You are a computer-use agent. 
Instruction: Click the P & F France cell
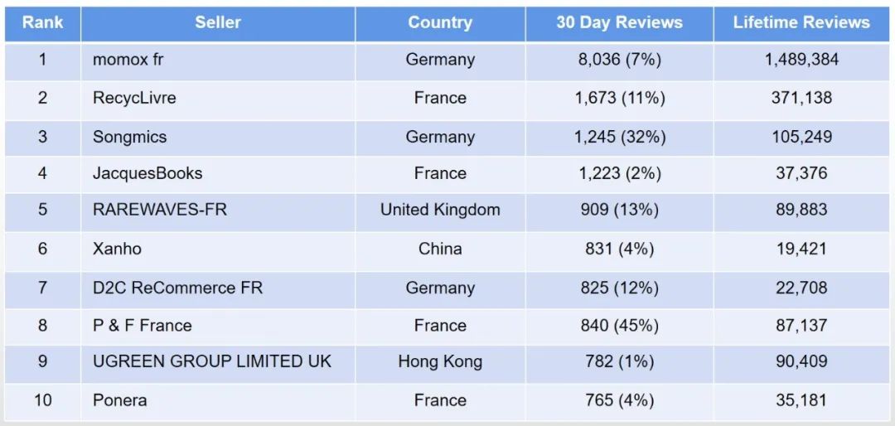click(x=143, y=325)
